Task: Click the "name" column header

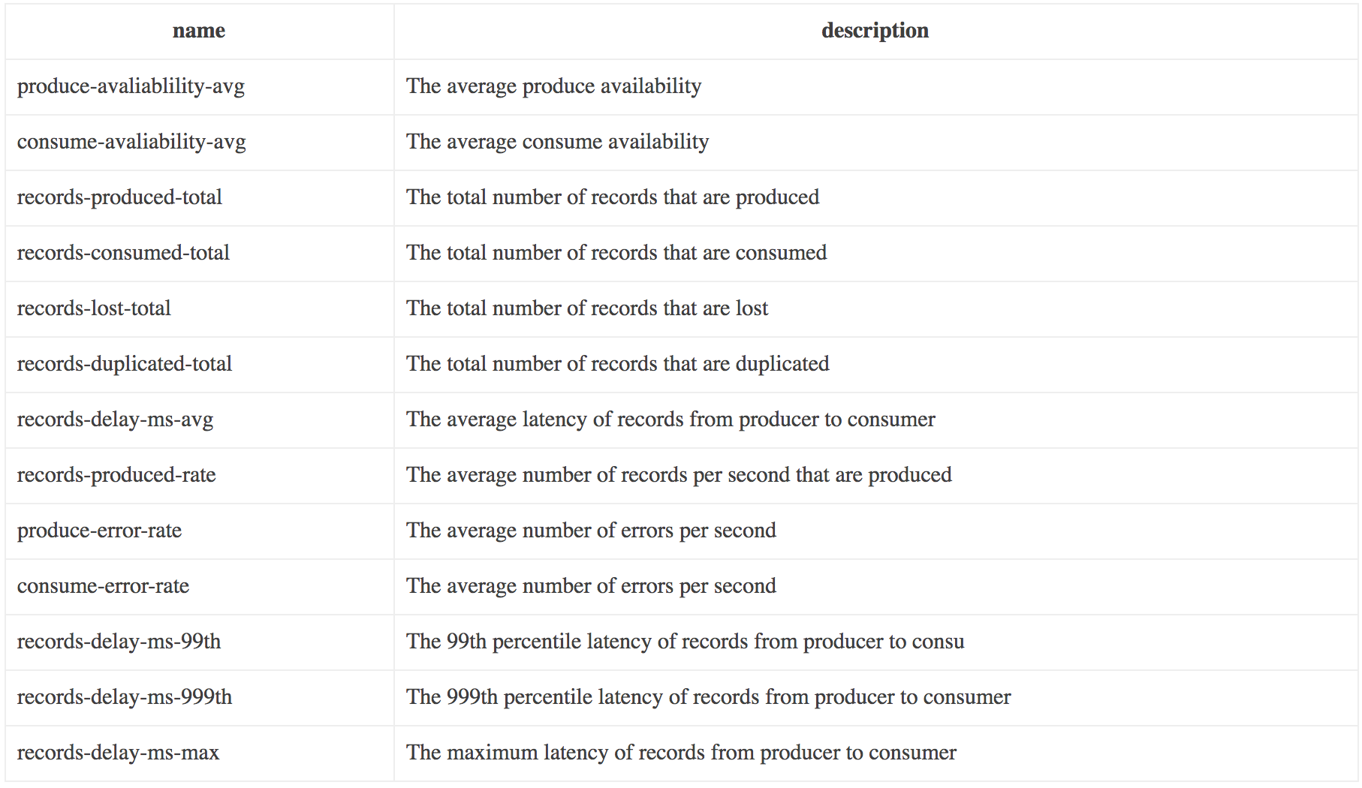Action: pyautogui.click(x=199, y=31)
